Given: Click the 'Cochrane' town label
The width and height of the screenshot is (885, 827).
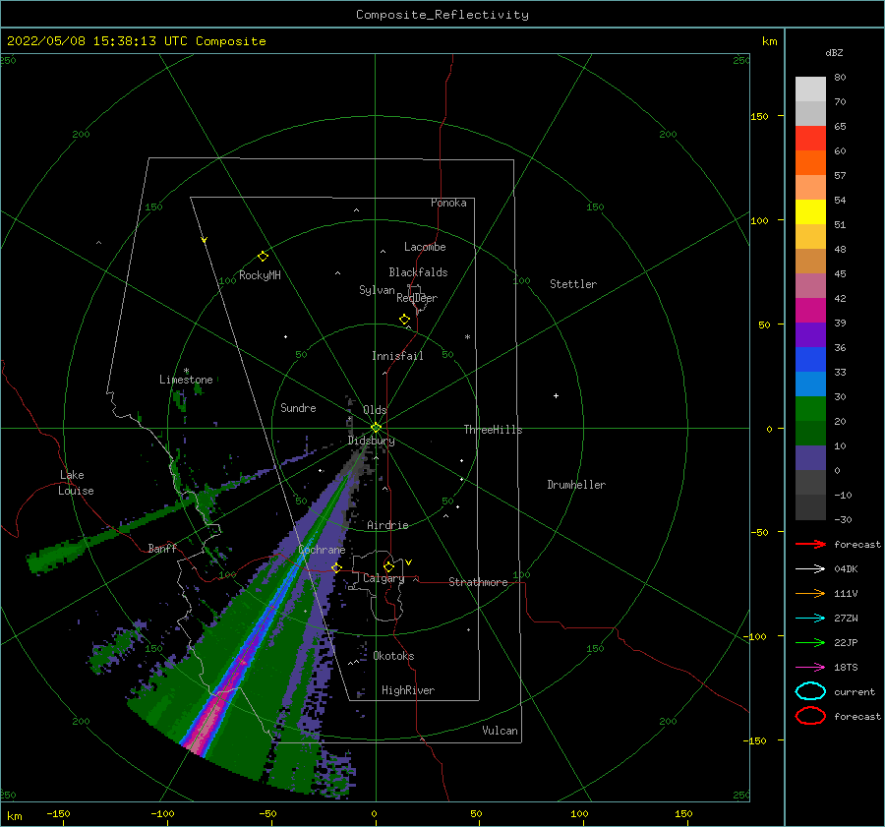Looking at the screenshot, I should [x=322, y=550].
